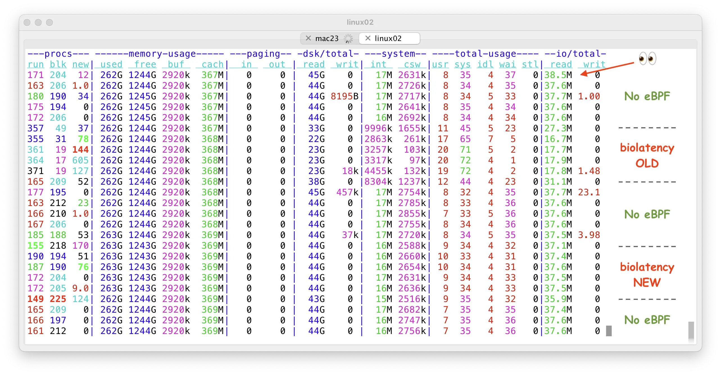The image size is (721, 375).
Task: Click the disk write value 37k
Action: click(350, 235)
